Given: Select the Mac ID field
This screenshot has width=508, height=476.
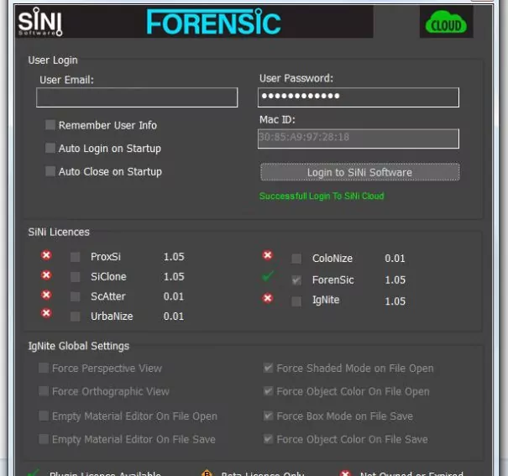Looking at the screenshot, I should pyautogui.click(x=359, y=138).
